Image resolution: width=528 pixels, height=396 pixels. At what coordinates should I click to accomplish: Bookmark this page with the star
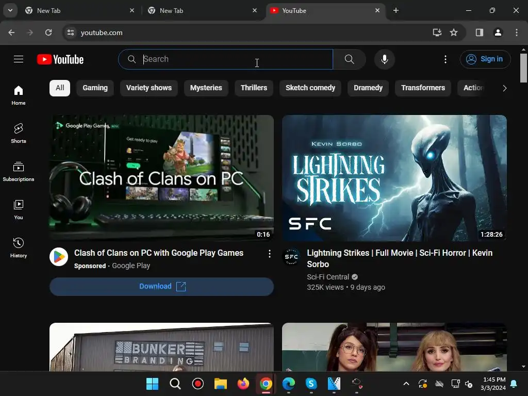pyautogui.click(x=454, y=32)
